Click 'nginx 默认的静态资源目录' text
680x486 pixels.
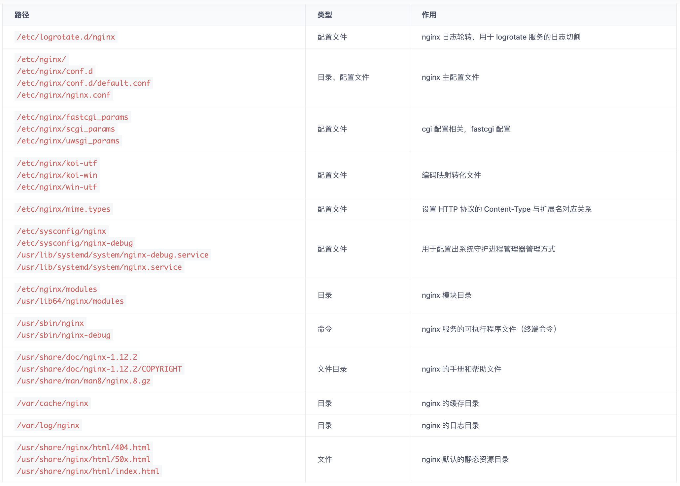[465, 459]
